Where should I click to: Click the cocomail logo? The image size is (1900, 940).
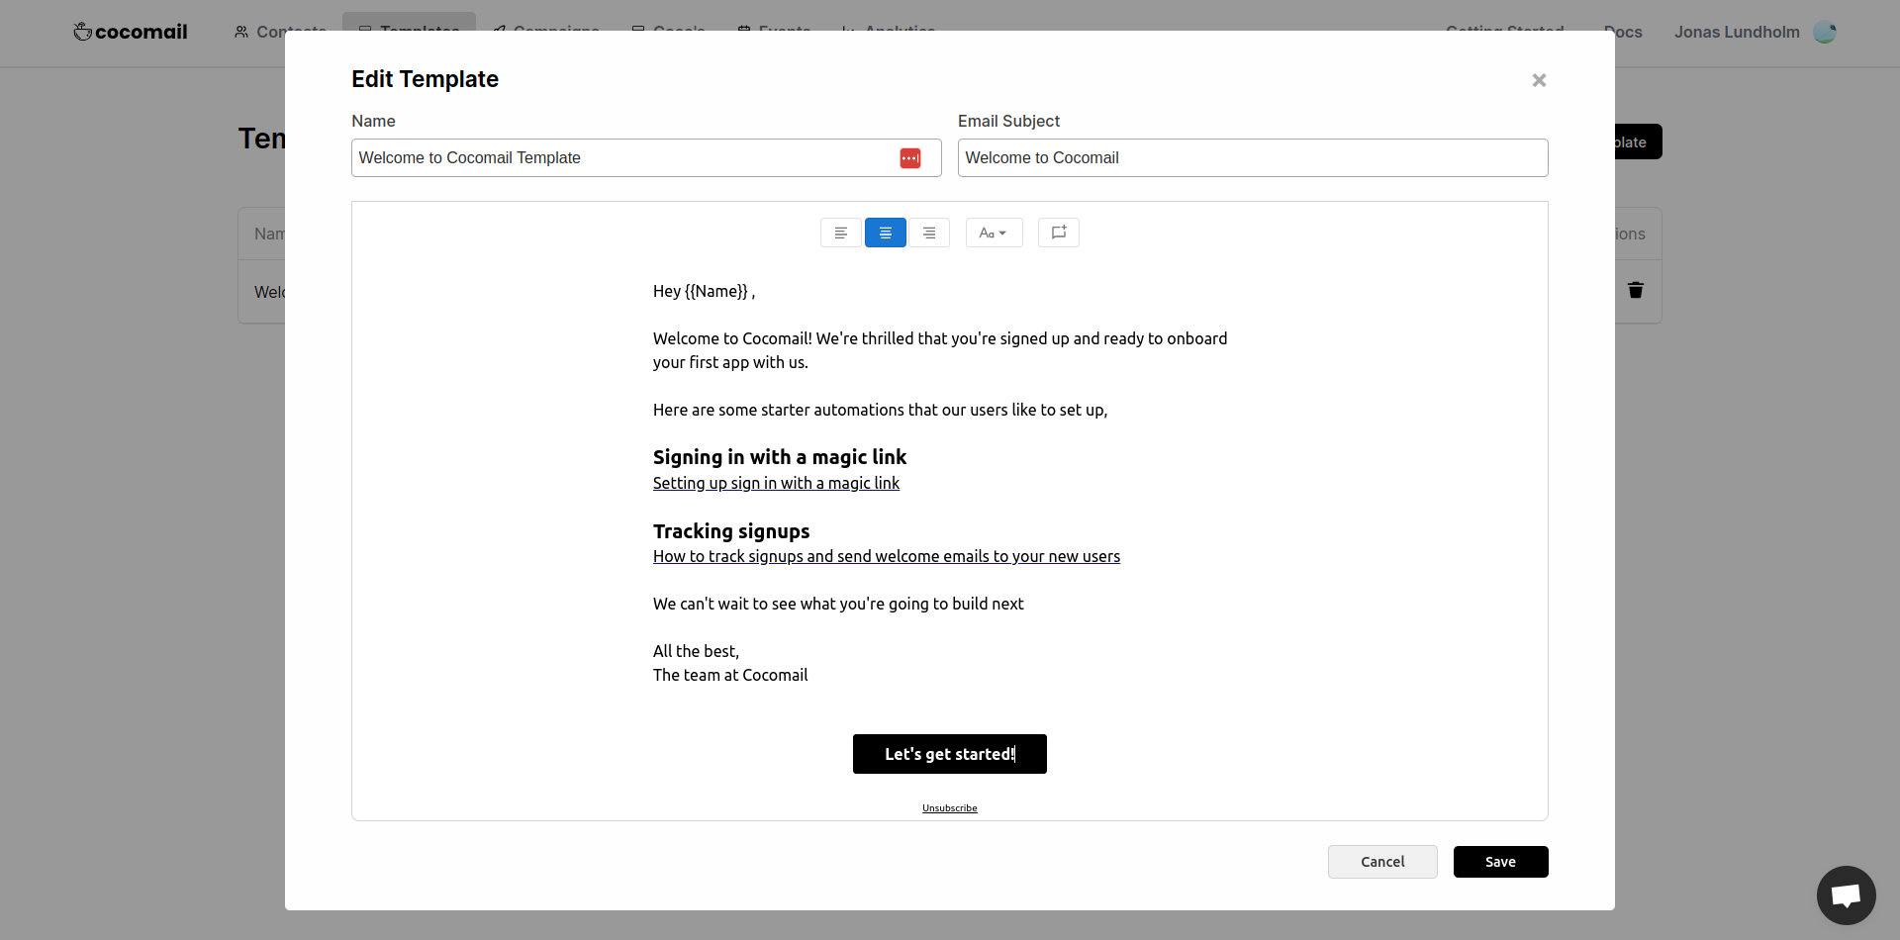131,32
